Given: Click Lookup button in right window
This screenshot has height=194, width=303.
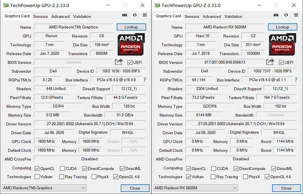Looking at the screenshot, I should [283, 27].
